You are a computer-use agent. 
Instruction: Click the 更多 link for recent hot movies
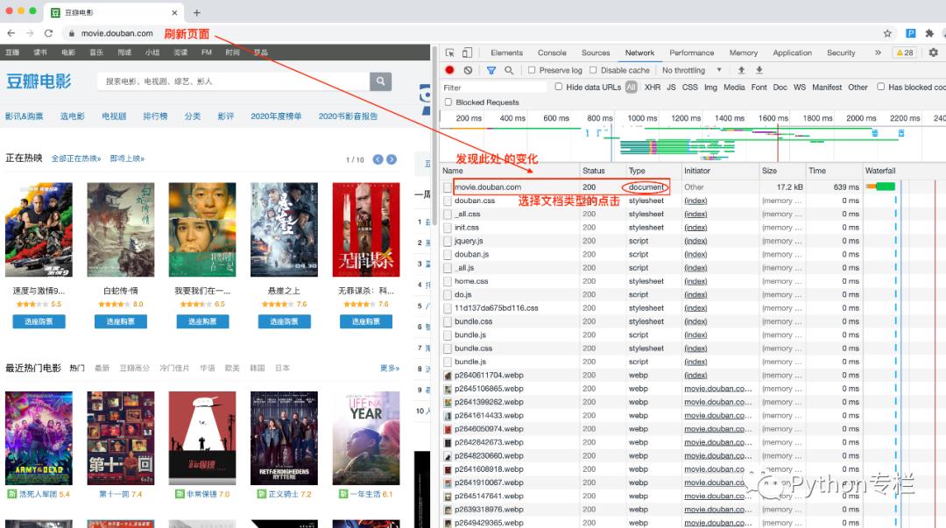(390, 368)
